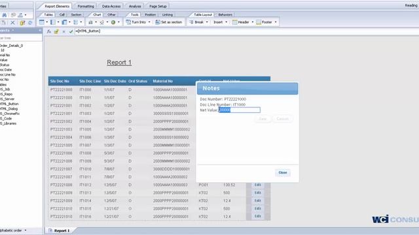Click Edit button for row IT1016
Viewport: 419px width, 235px height.
pyautogui.click(x=257, y=216)
